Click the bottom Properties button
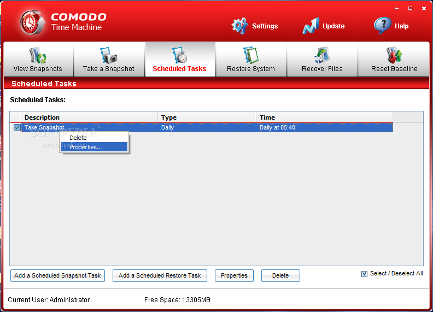Screen dimensions: 433x312 tap(234, 275)
